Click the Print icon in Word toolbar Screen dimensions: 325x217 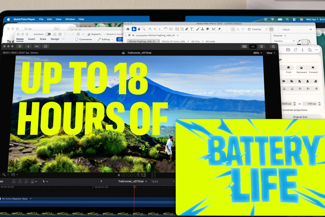tap(78, 34)
